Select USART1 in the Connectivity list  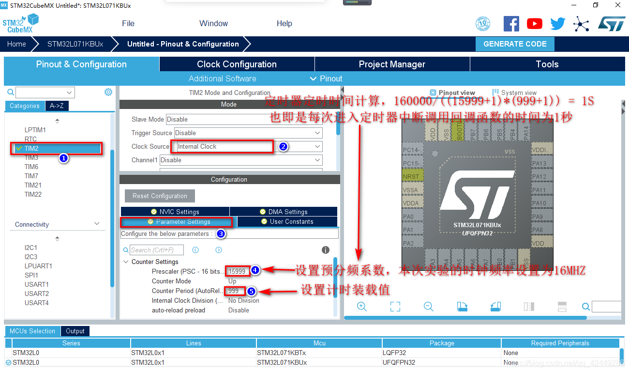(37, 284)
